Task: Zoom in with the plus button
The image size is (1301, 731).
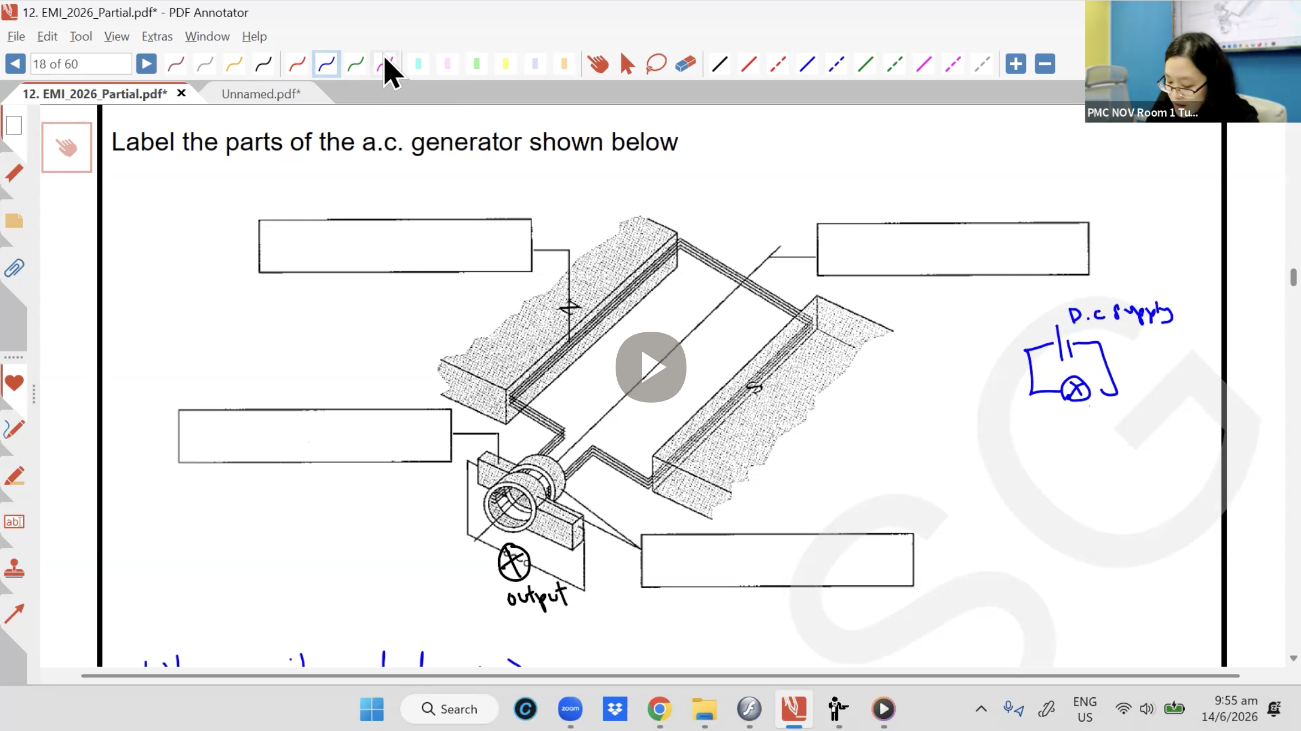Action: pyautogui.click(x=1016, y=64)
